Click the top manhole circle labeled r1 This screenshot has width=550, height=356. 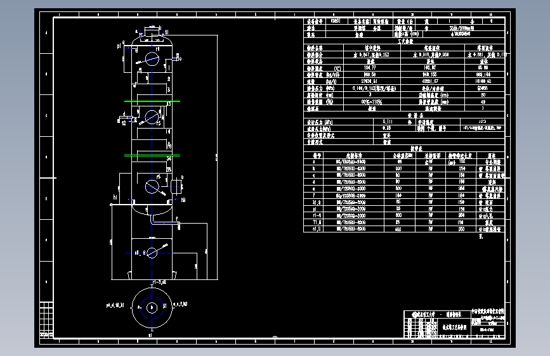pyautogui.click(x=152, y=58)
